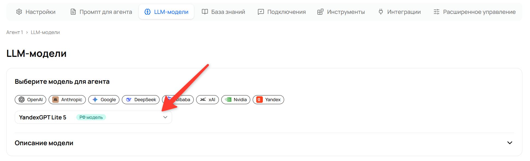Screen dimensions: 530x161
Task: Click the tools grid icon
Action: [x=320, y=12]
